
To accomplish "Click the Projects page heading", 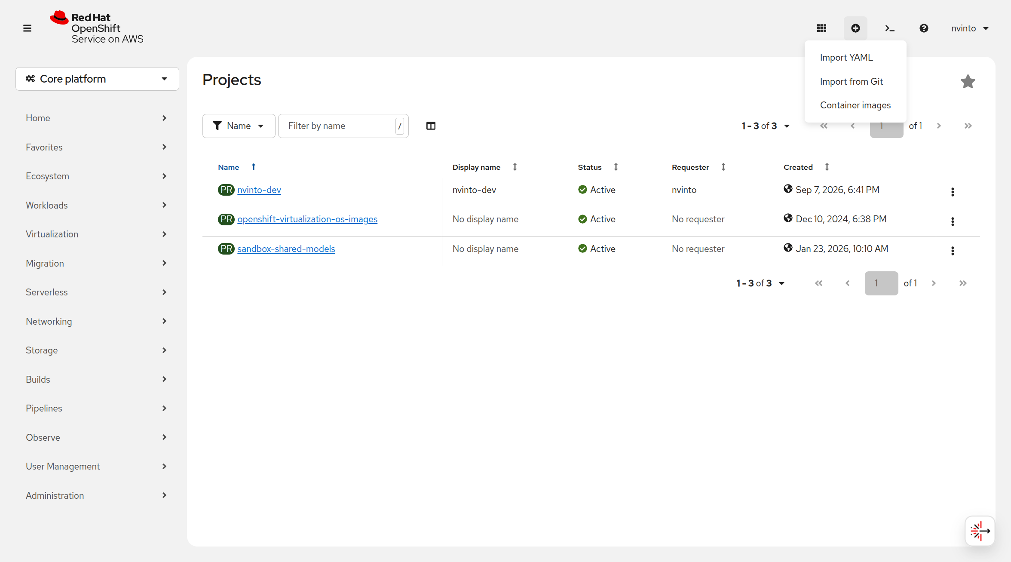I will point(232,80).
